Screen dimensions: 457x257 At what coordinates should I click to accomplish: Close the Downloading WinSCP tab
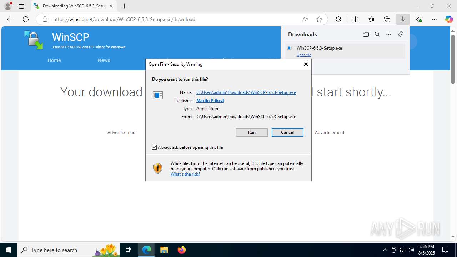click(111, 6)
